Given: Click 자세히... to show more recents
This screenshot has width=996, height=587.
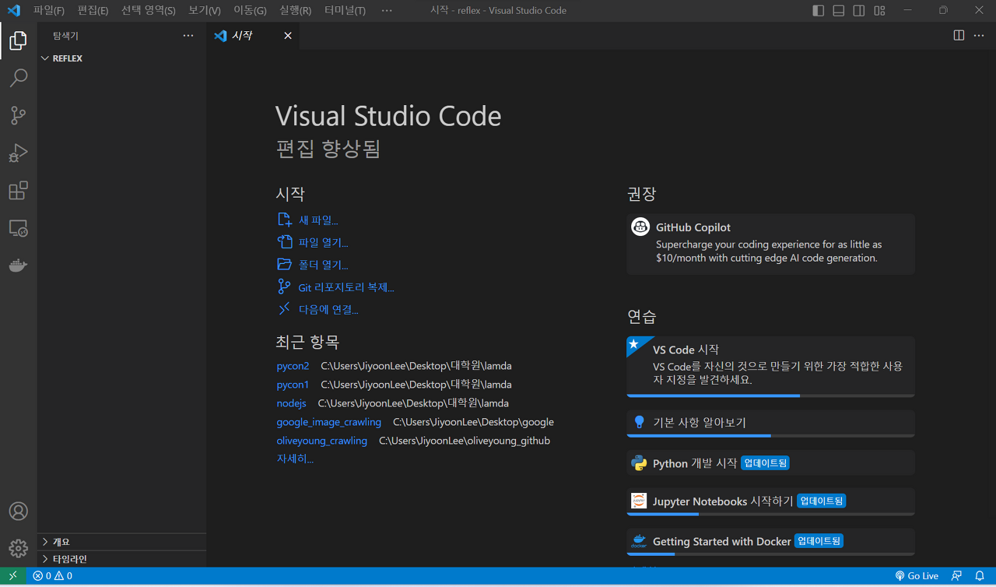Looking at the screenshot, I should [295, 459].
